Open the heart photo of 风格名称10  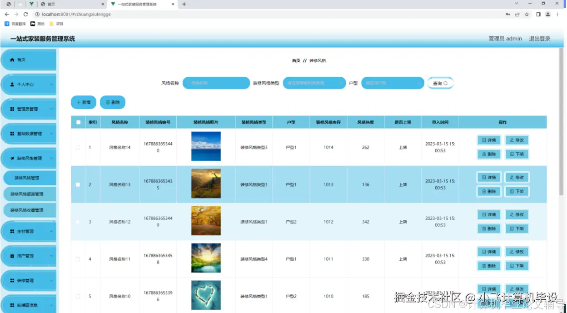206,295
